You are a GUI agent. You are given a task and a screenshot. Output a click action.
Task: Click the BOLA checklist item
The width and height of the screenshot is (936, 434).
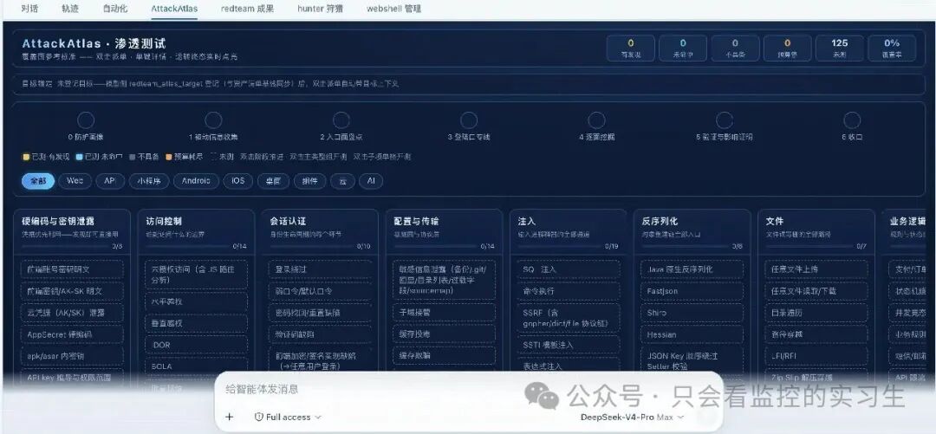tap(197, 366)
